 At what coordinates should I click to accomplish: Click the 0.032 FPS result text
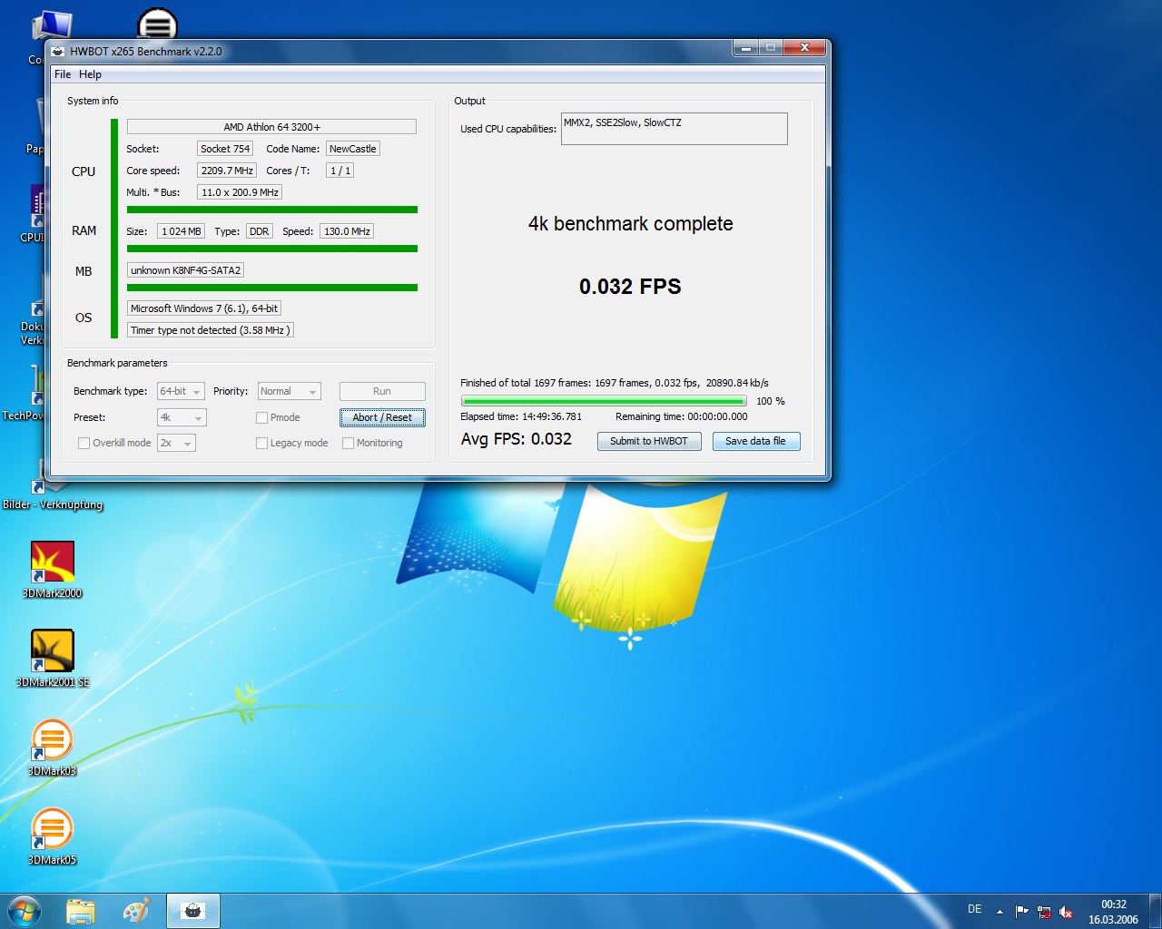[630, 287]
